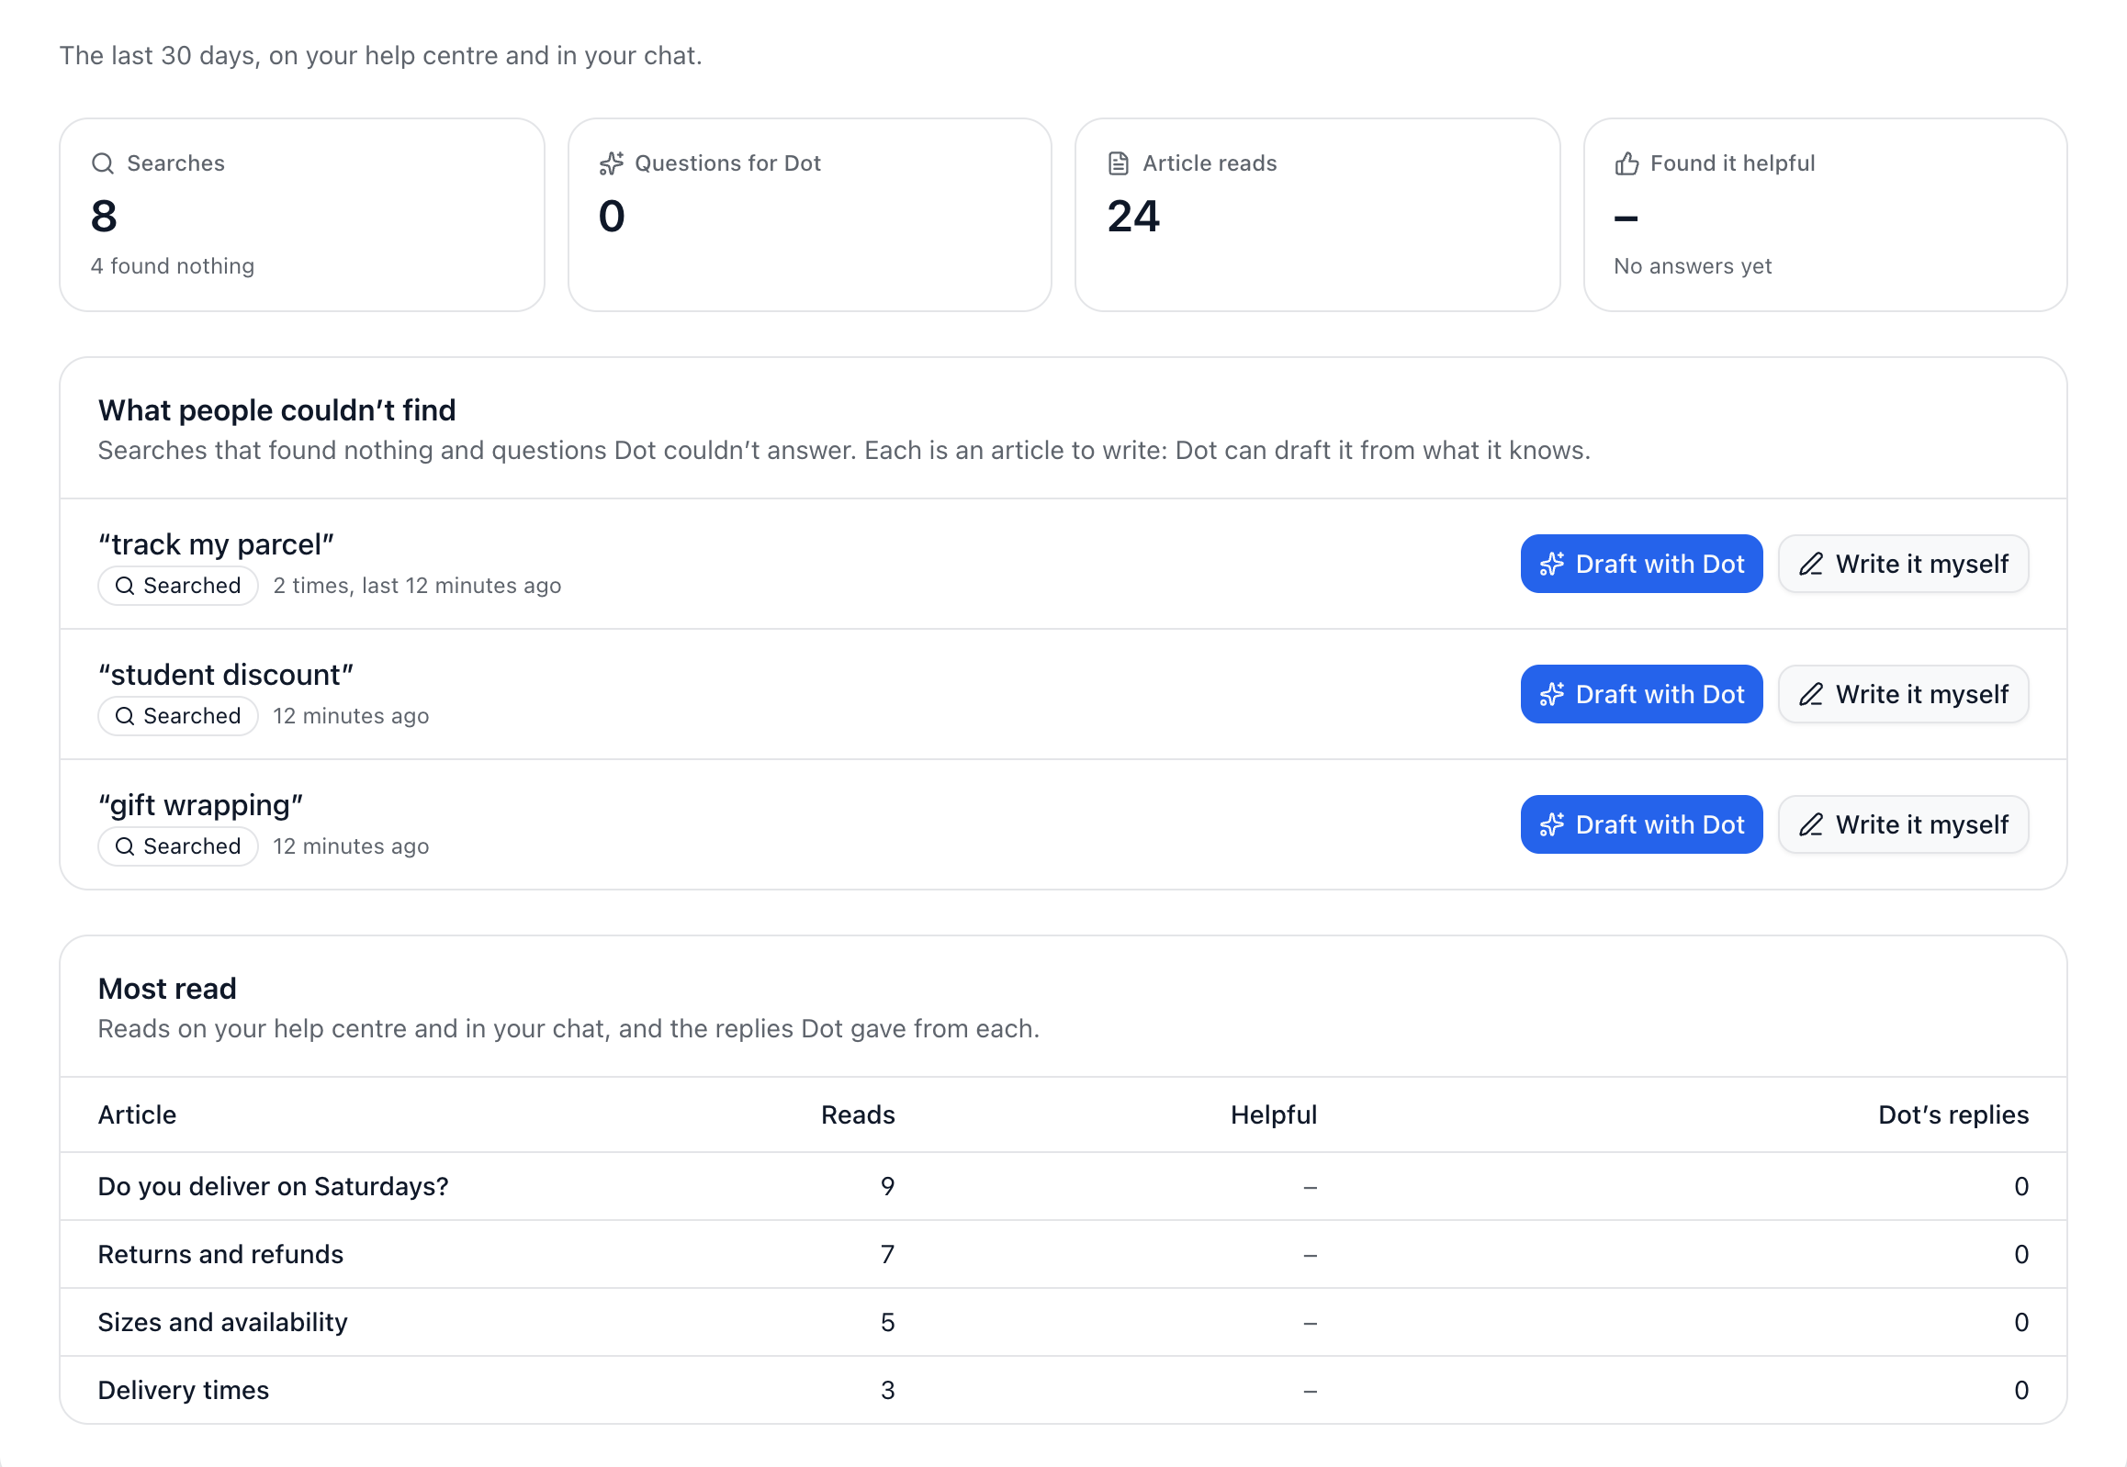This screenshot has width=2127, height=1467.
Task: Click magnifier icon in track my parcel Searched tag
Action: [125, 587]
